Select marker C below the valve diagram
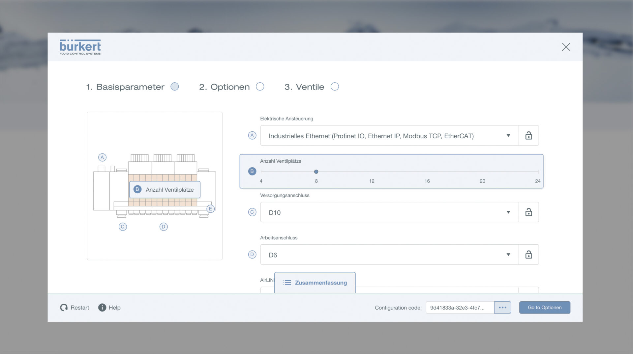 point(123,227)
